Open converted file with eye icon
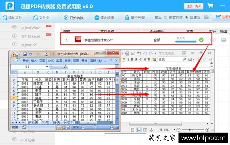230x145 pixels. point(213,40)
